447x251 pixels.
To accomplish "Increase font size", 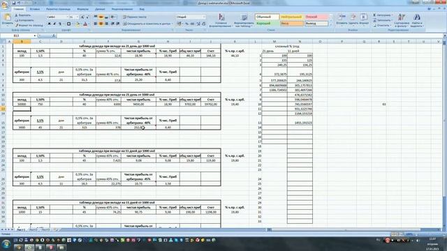I will pos(82,17).
